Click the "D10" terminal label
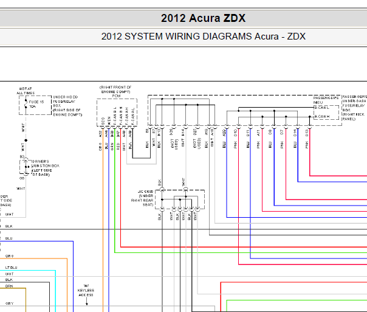Image resolution: width=367 pixels, height=312 pixels. pos(236,133)
